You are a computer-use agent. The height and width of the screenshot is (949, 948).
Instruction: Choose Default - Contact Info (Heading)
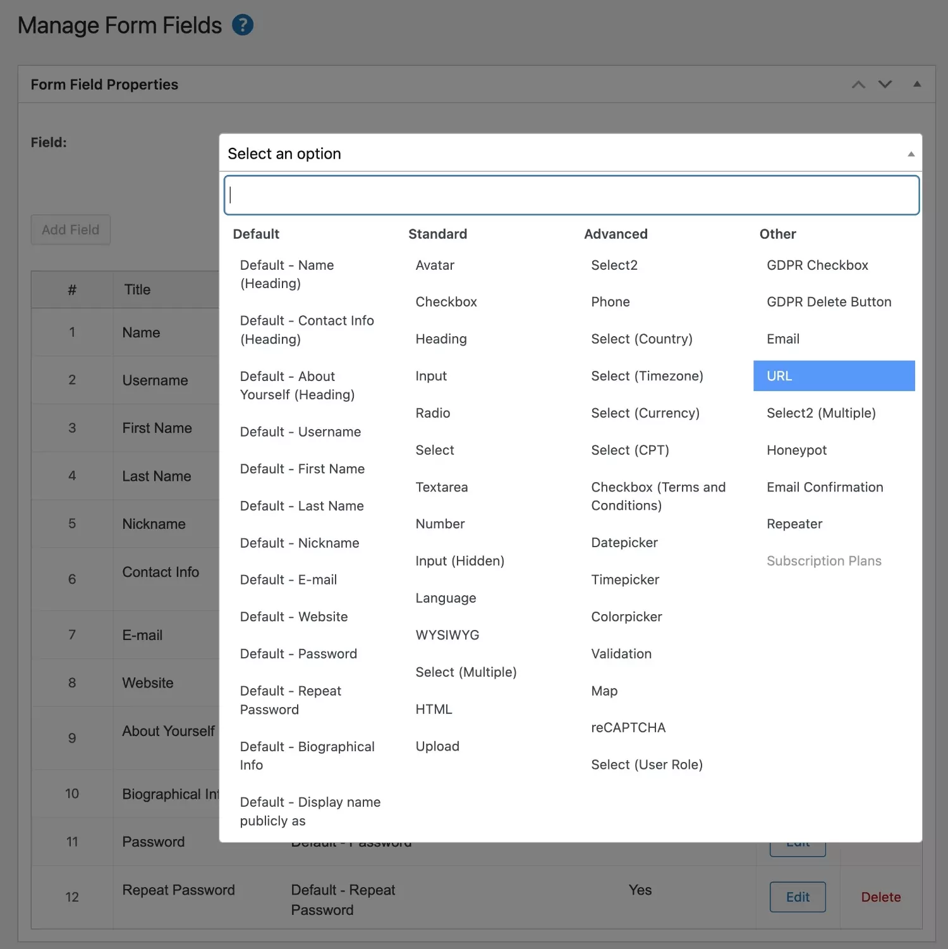click(307, 330)
